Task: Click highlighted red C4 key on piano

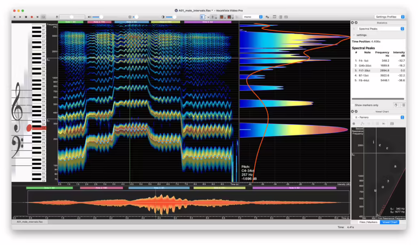Action: coord(39,128)
